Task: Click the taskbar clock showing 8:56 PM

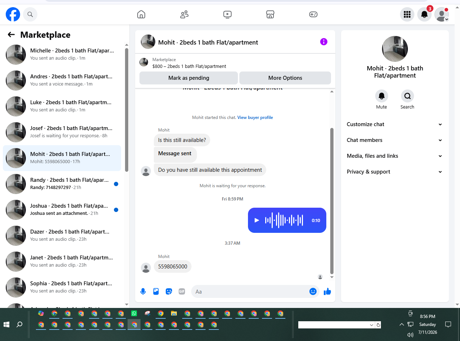Action: (x=428, y=317)
